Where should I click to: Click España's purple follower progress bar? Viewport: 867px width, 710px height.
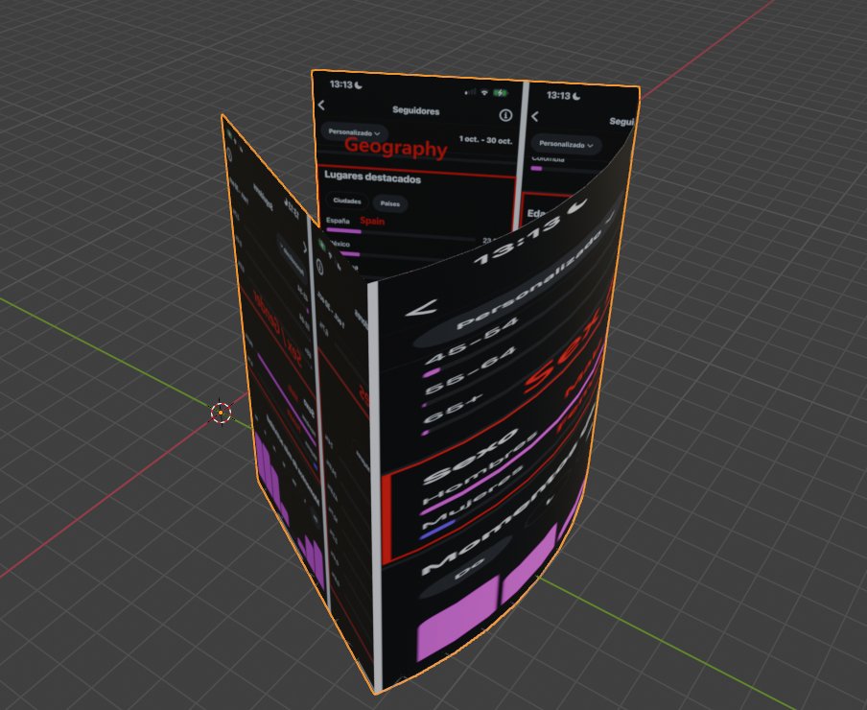pyautogui.click(x=343, y=230)
